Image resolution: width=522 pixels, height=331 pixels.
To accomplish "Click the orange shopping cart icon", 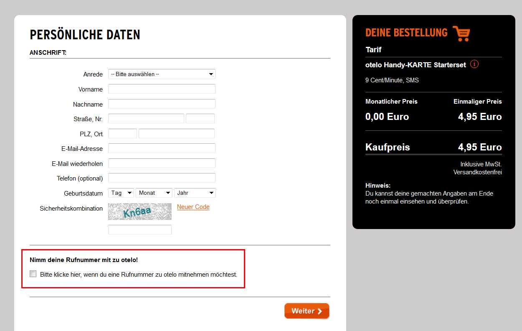I will tap(461, 33).
